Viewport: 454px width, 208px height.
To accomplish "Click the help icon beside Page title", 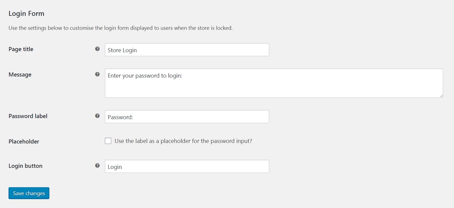I will [x=98, y=49].
